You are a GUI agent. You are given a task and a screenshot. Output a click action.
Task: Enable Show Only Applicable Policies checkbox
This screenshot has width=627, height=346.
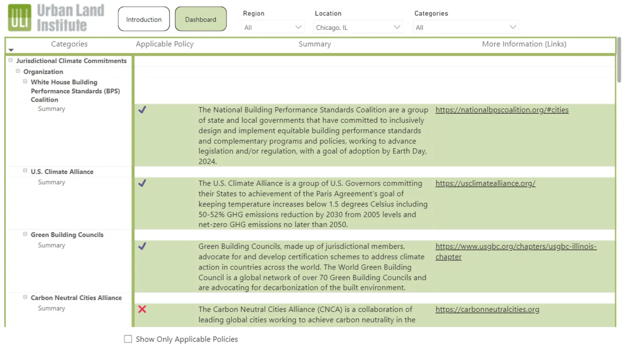point(128,339)
